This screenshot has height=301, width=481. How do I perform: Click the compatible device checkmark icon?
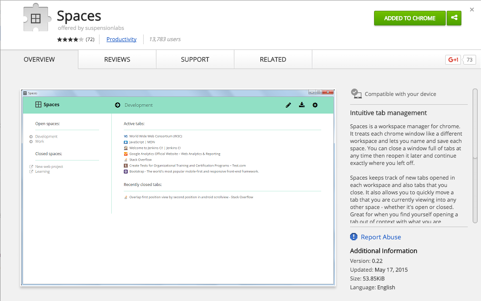click(356, 93)
